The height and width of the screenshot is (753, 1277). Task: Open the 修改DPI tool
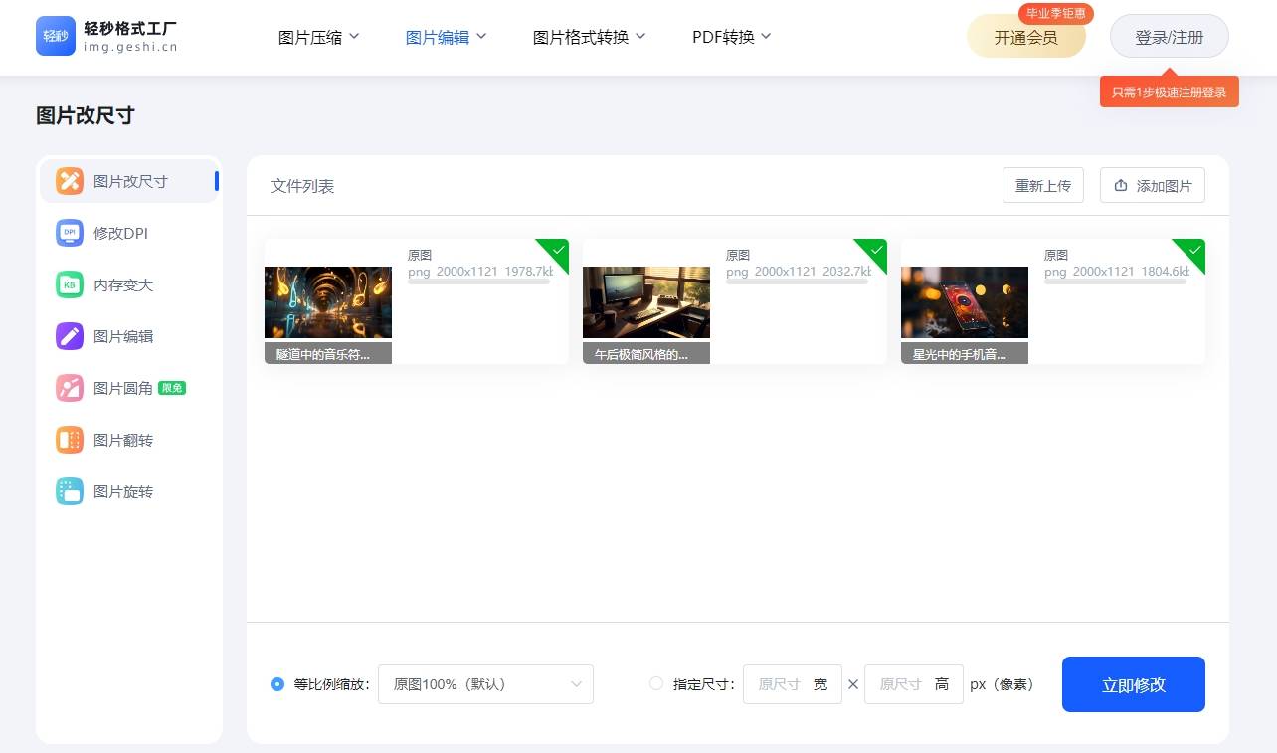click(122, 233)
